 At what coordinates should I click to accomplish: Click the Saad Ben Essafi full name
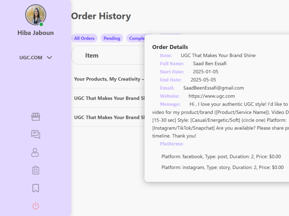(x=210, y=64)
